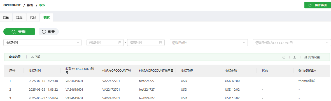Click the refresh icon in results toolbar
The height and width of the screenshot is (101, 331).
(x=284, y=57)
